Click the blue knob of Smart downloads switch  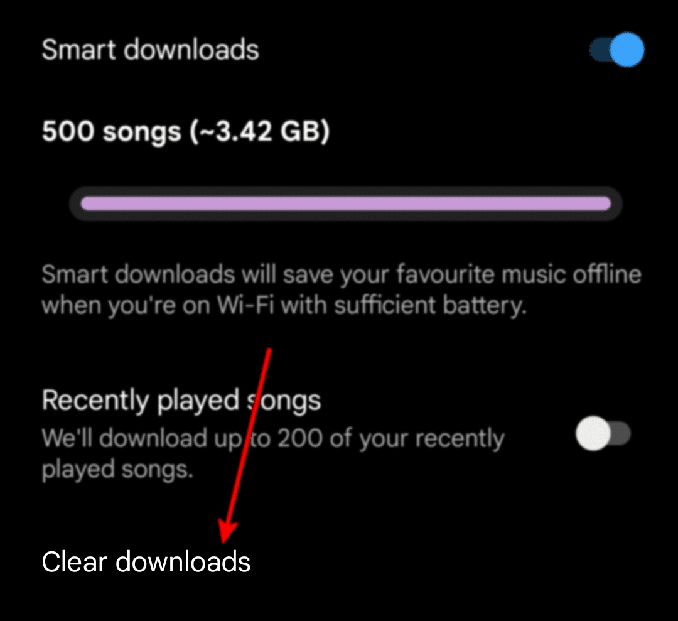click(x=627, y=50)
